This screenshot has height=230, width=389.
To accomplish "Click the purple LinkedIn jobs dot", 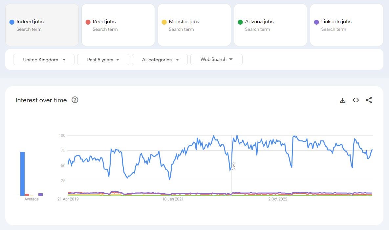I will pos(316,22).
